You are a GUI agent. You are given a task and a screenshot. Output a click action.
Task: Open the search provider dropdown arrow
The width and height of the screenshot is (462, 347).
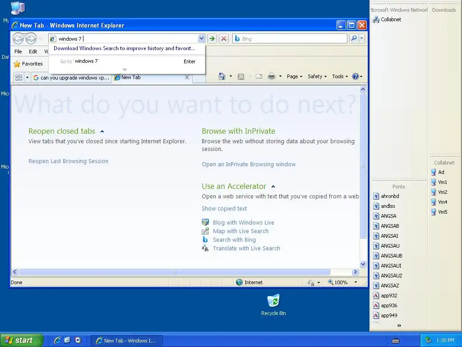361,38
